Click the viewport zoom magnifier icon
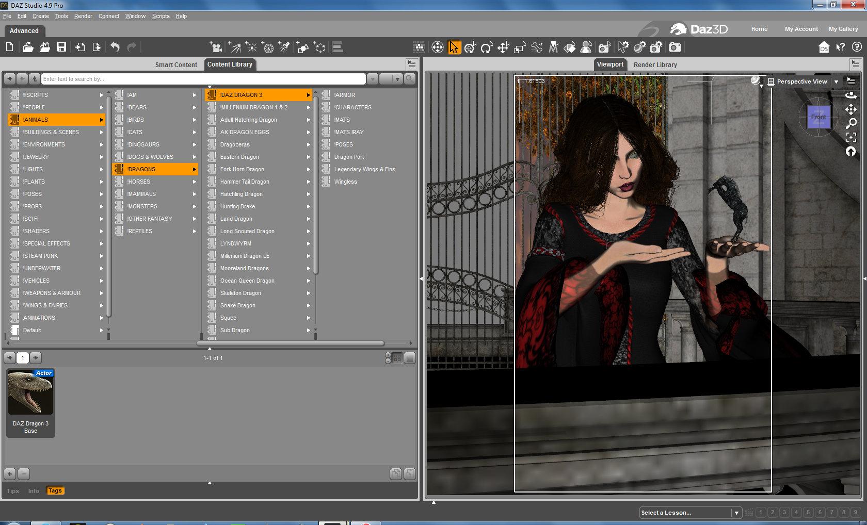 (x=850, y=123)
